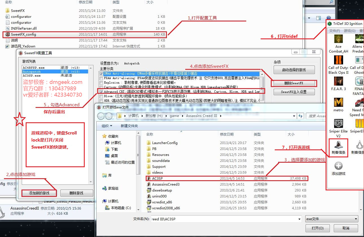The image size is (364, 237).
Task: Cancel the file dialog with 取消
Action: click(346, 228)
